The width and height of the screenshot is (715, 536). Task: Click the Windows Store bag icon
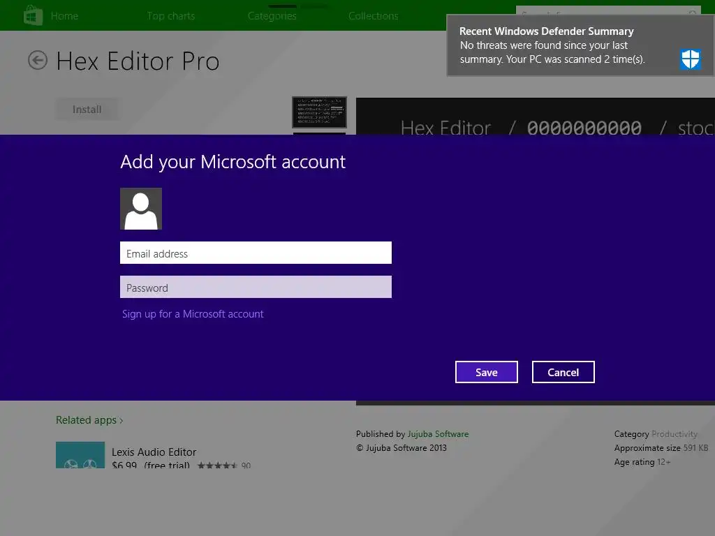click(33, 15)
